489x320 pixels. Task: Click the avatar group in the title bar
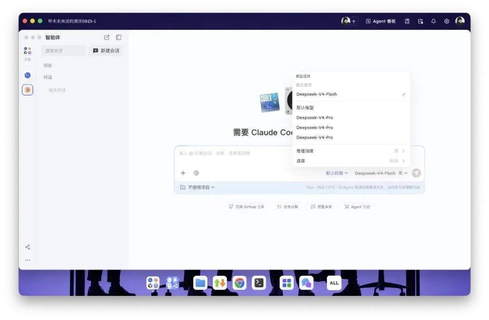346,21
